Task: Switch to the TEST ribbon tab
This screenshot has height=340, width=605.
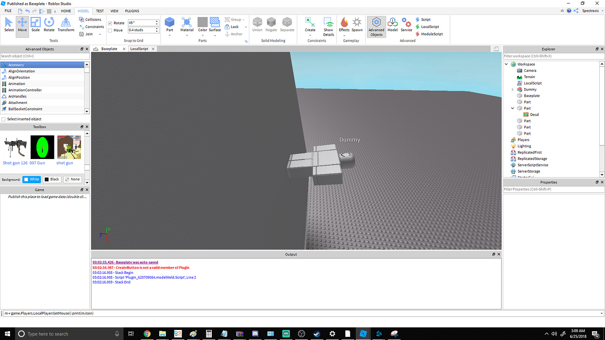Action: [x=100, y=11]
